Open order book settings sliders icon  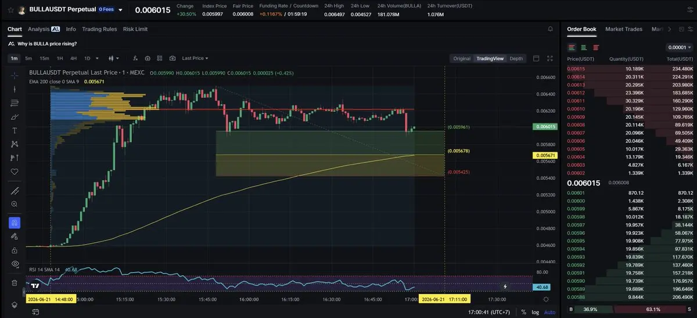tap(689, 29)
